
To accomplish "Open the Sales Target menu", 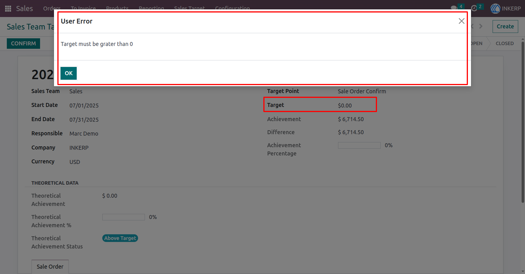I will (189, 9).
